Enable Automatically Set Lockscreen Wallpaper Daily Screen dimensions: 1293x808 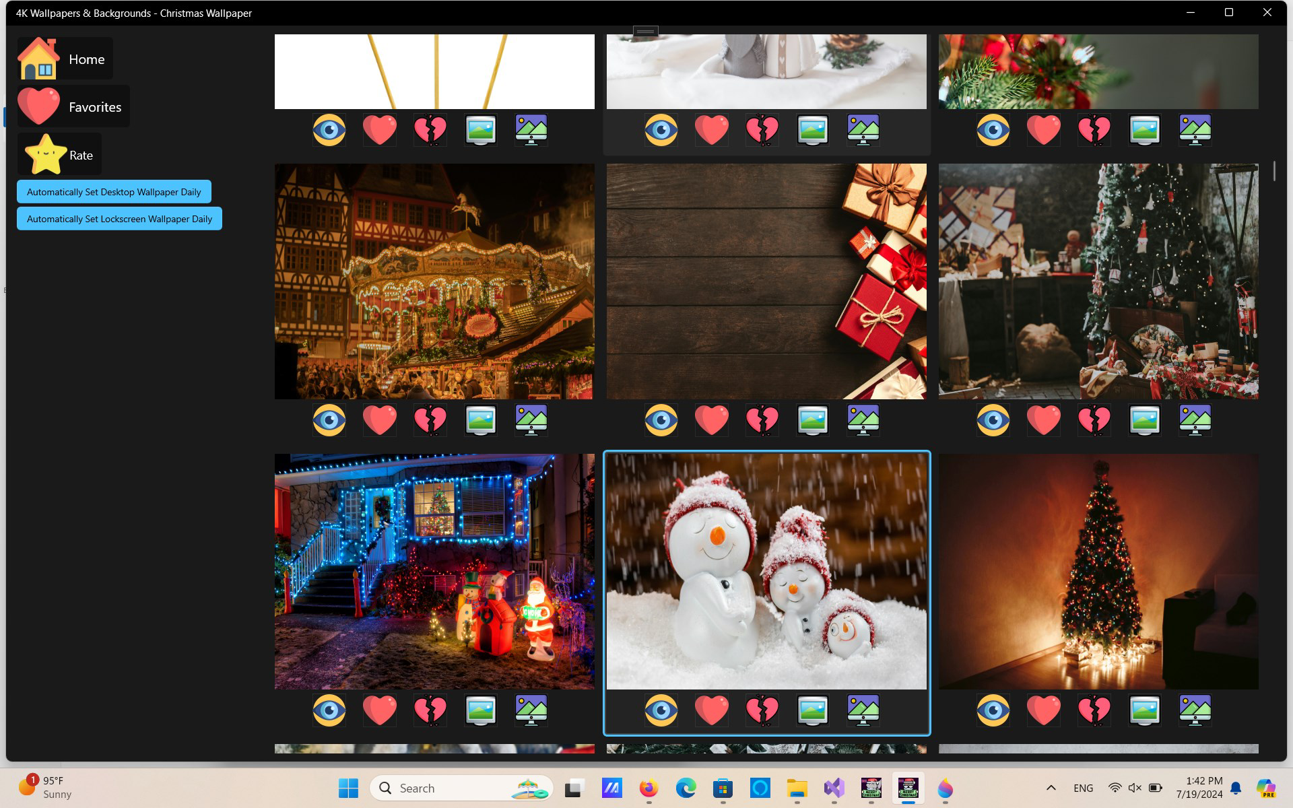(119, 219)
